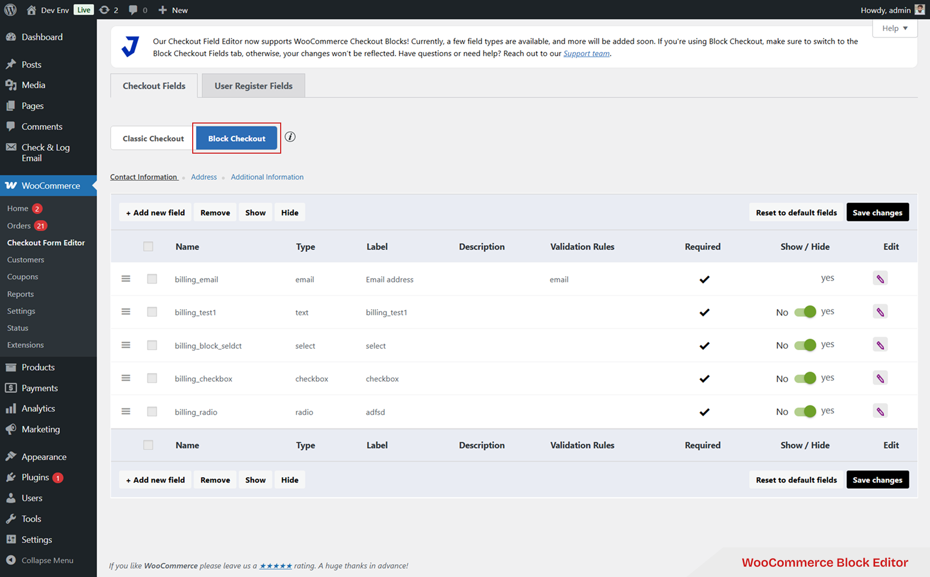Edit the billing_email field via pencil icon
The image size is (930, 577).
[880, 278]
